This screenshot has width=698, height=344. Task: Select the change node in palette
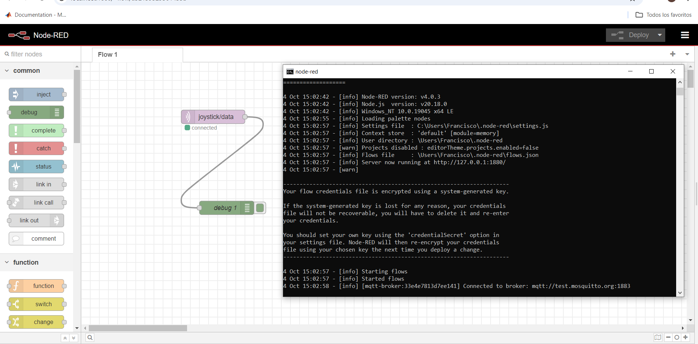pyautogui.click(x=36, y=322)
